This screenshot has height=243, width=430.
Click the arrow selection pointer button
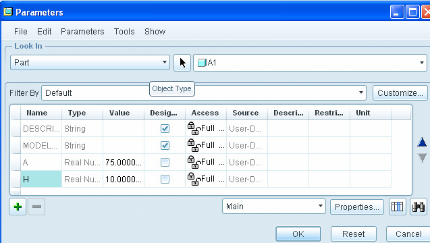tap(182, 63)
